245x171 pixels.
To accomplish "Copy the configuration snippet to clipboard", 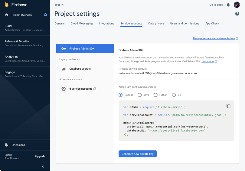I will pos(228,106).
